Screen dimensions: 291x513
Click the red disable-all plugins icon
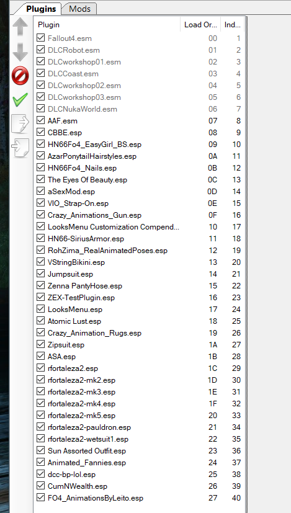tap(20, 76)
